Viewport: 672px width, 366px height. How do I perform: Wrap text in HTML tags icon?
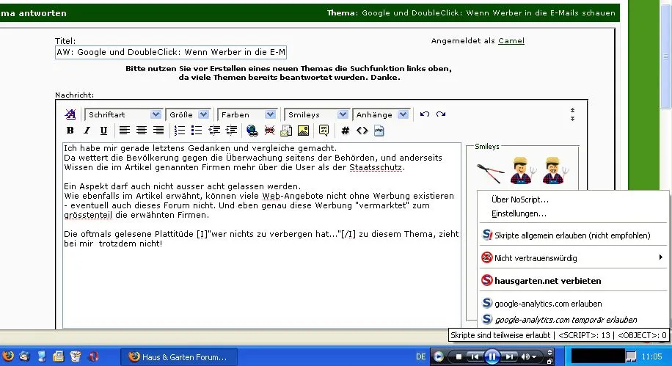point(362,131)
